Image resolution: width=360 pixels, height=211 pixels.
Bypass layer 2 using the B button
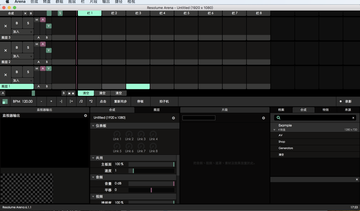(16, 47)
